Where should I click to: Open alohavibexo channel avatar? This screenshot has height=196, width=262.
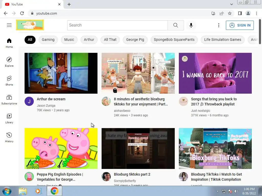point(106,101)
